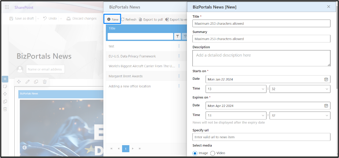Open the Expires on hour dropdown

click(x=236, y=116)
